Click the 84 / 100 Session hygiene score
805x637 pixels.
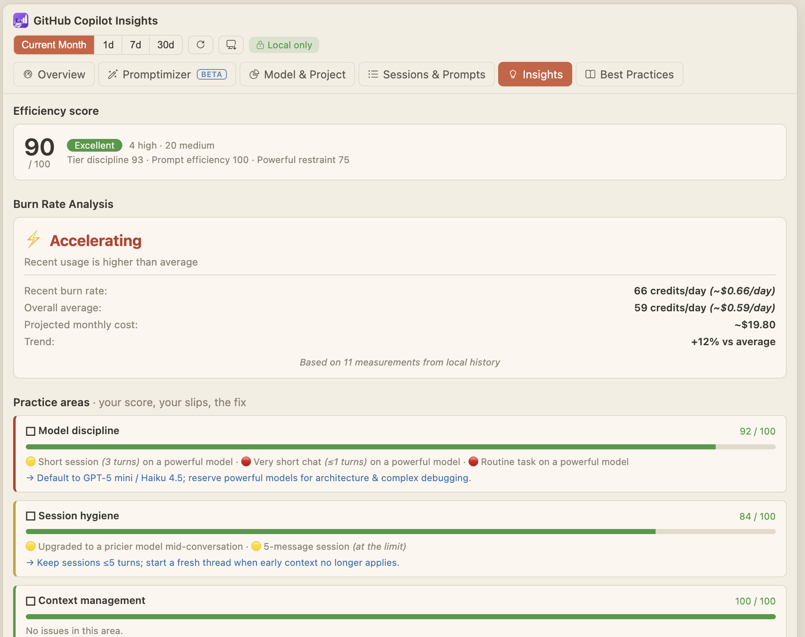point(757,516)
